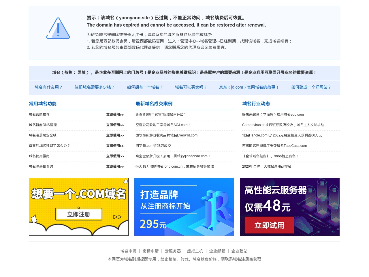Open 域名智能DNS管理 item
369x277 pixels.
pos(43,125)
